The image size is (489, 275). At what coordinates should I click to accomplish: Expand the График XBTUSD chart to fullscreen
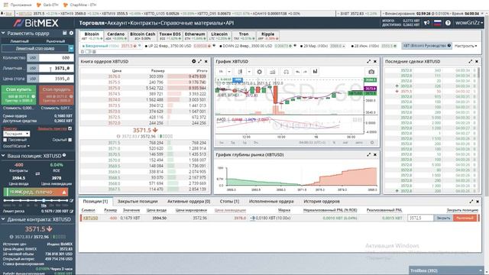(369, 61)
